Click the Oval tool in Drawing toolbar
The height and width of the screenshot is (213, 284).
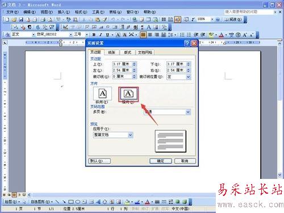click(78, 202)
